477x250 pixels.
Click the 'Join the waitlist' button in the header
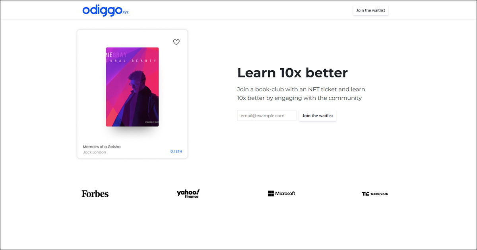pos(370,10)
